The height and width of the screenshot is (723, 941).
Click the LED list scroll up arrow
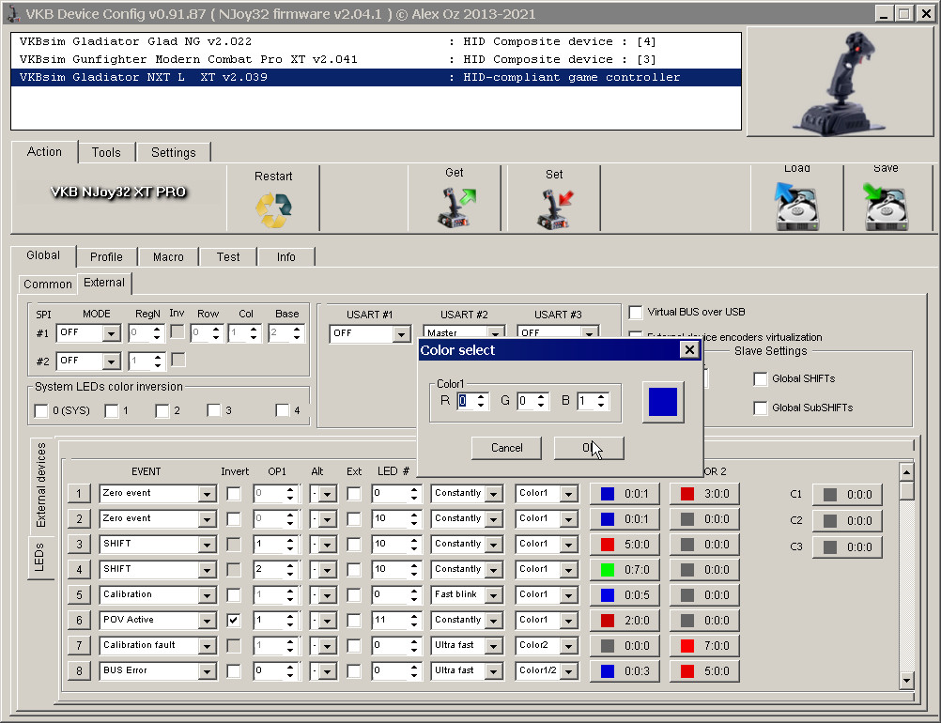(907, 472)
